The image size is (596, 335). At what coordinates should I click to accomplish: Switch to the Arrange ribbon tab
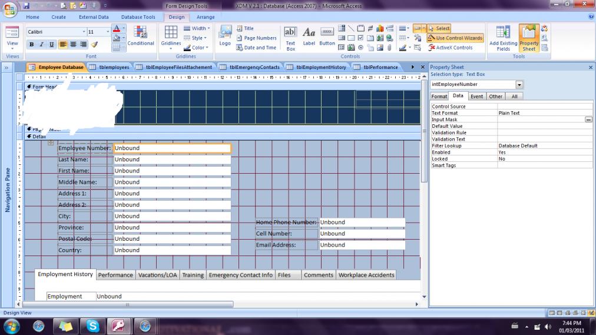pyautogui.click(x=206, y=17)
